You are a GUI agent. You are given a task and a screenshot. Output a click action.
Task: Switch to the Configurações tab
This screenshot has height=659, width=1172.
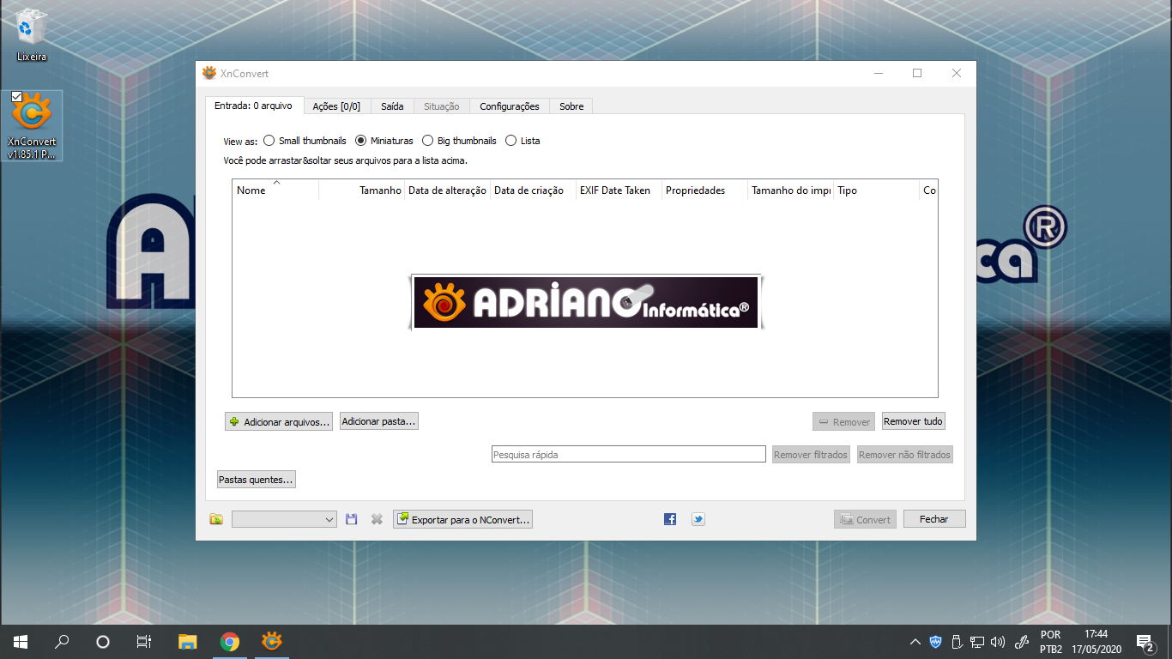[x=509, y=106]
